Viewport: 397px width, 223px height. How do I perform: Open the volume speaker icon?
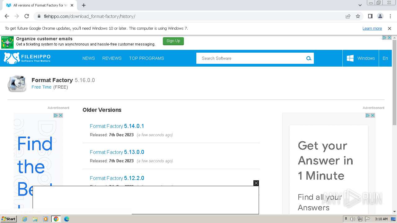(353, 219)
